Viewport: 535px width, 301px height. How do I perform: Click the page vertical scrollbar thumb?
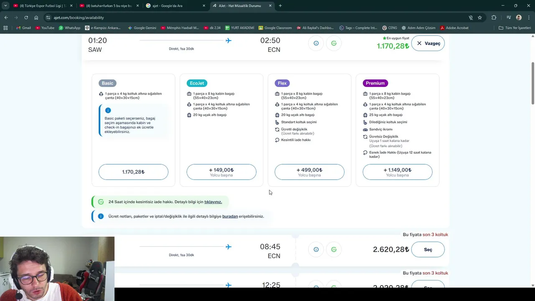click(x=532, y=84)
